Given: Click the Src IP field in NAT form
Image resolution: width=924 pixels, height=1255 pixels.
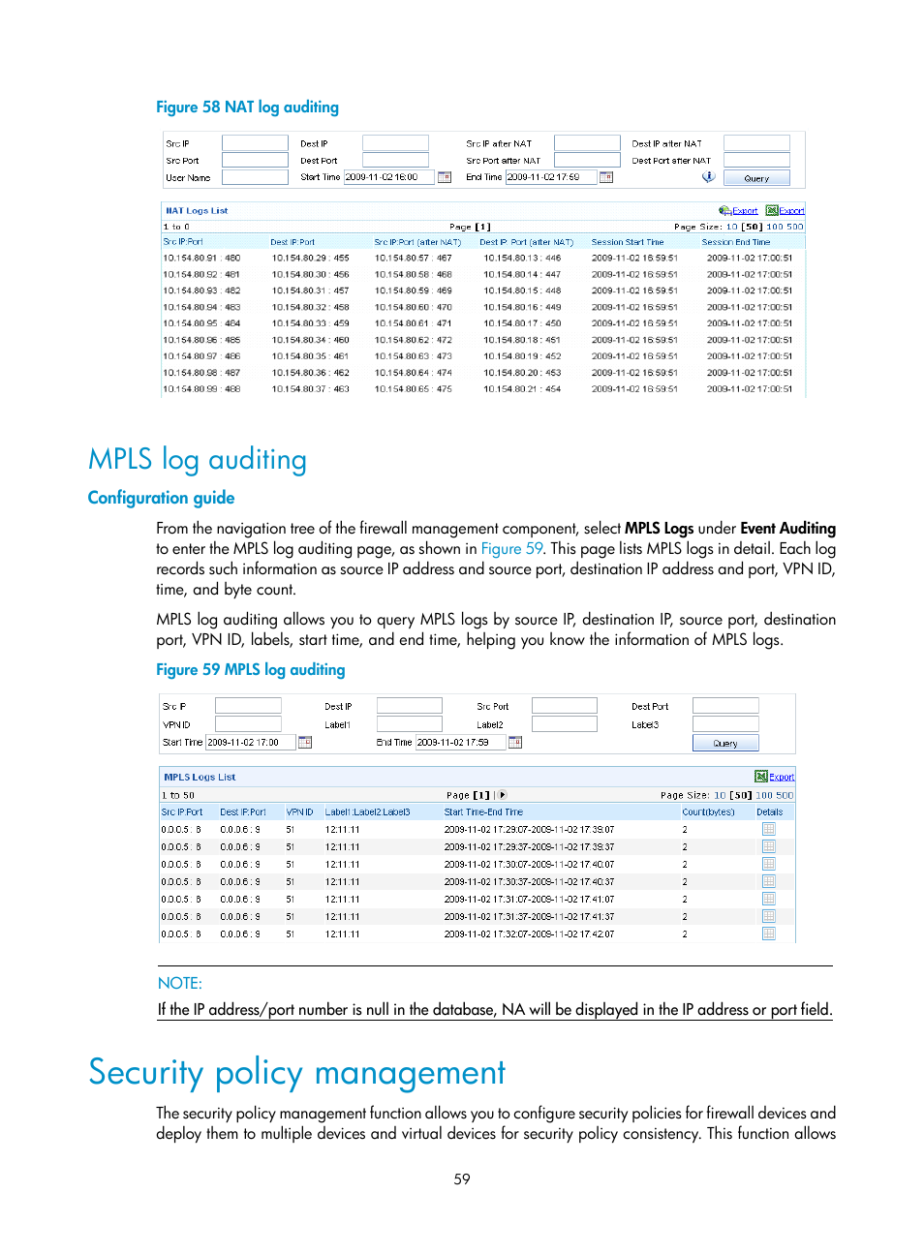Looking at the screenshot, I should [x=255, y=143].
